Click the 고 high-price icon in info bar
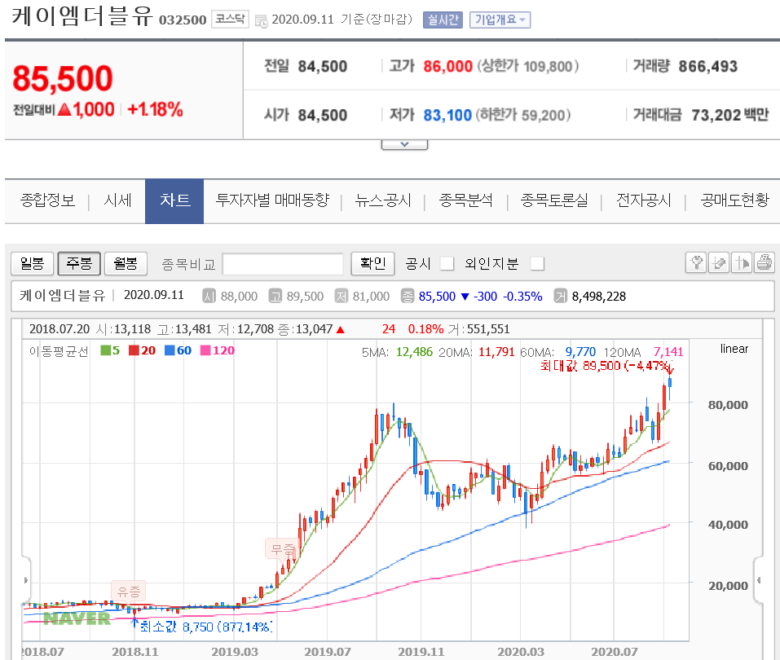780x660 pixels. (275, 297)
